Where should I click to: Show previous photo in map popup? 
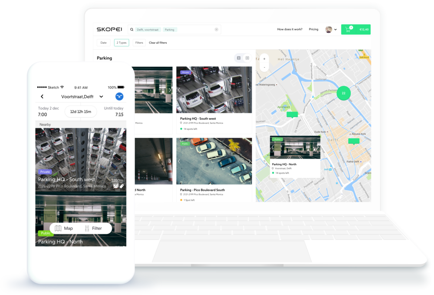(x=273, y=147)
